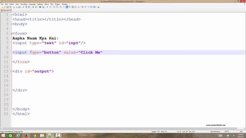The width and height of the screenshot is (246, 138).
Task: Toggle Word Wrap toolbar icon
Action: pos(61,7)
